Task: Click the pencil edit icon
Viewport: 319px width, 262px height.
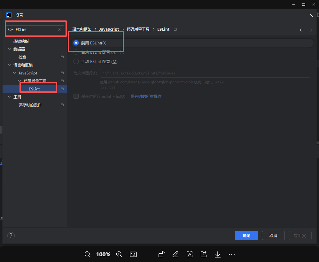Action: pos(175,254)
